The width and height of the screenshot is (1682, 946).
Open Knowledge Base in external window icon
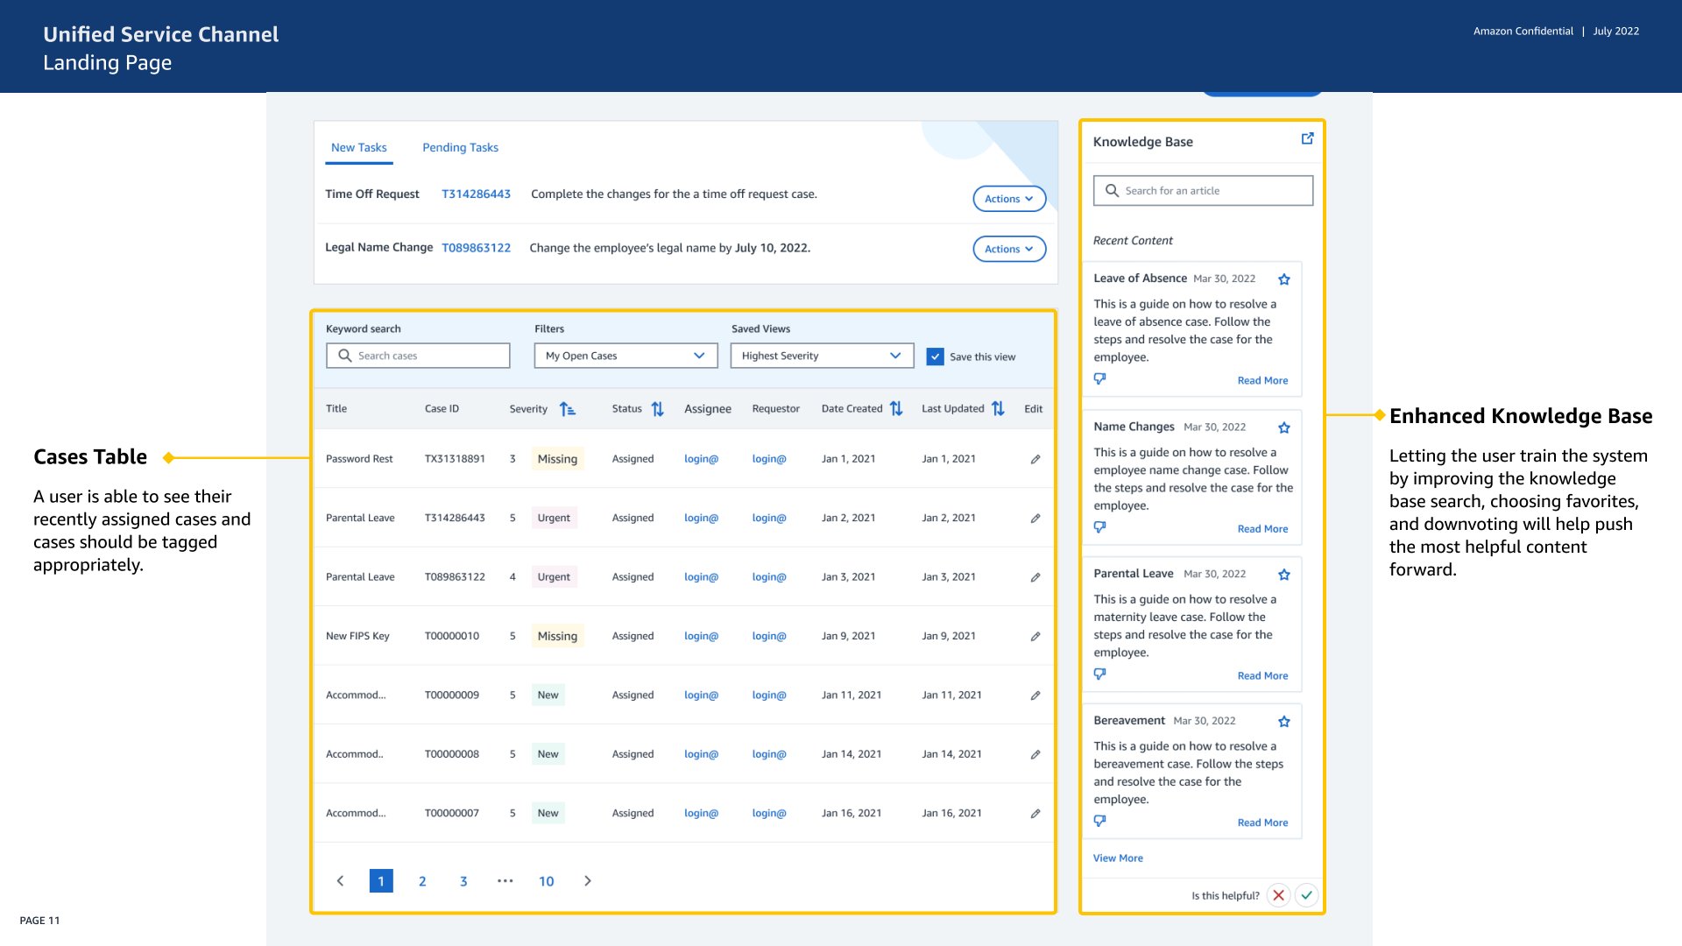tap(1307, 138)
